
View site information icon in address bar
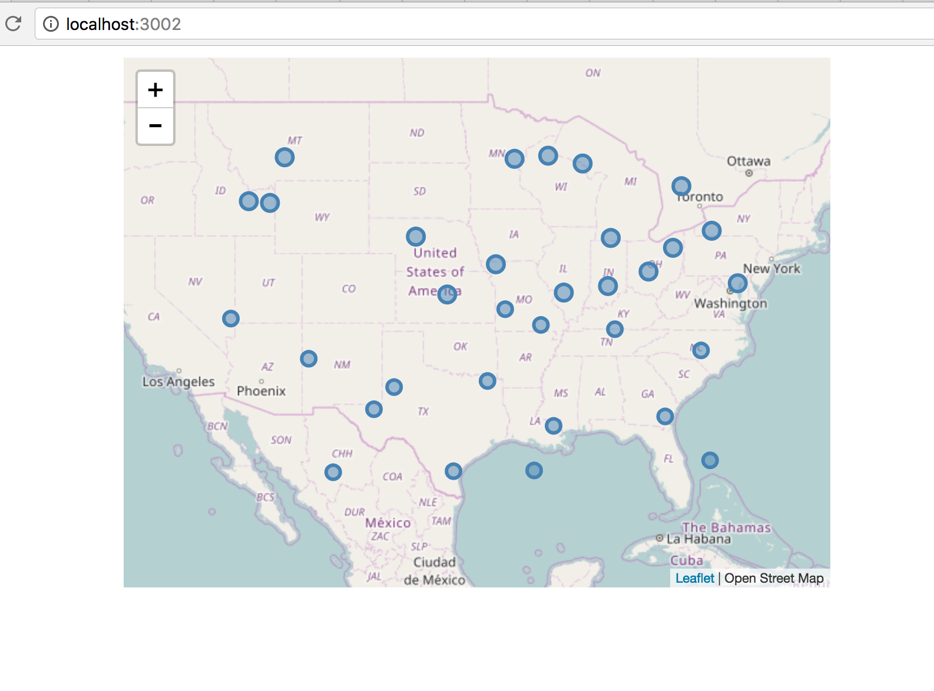tap(51, 24)
